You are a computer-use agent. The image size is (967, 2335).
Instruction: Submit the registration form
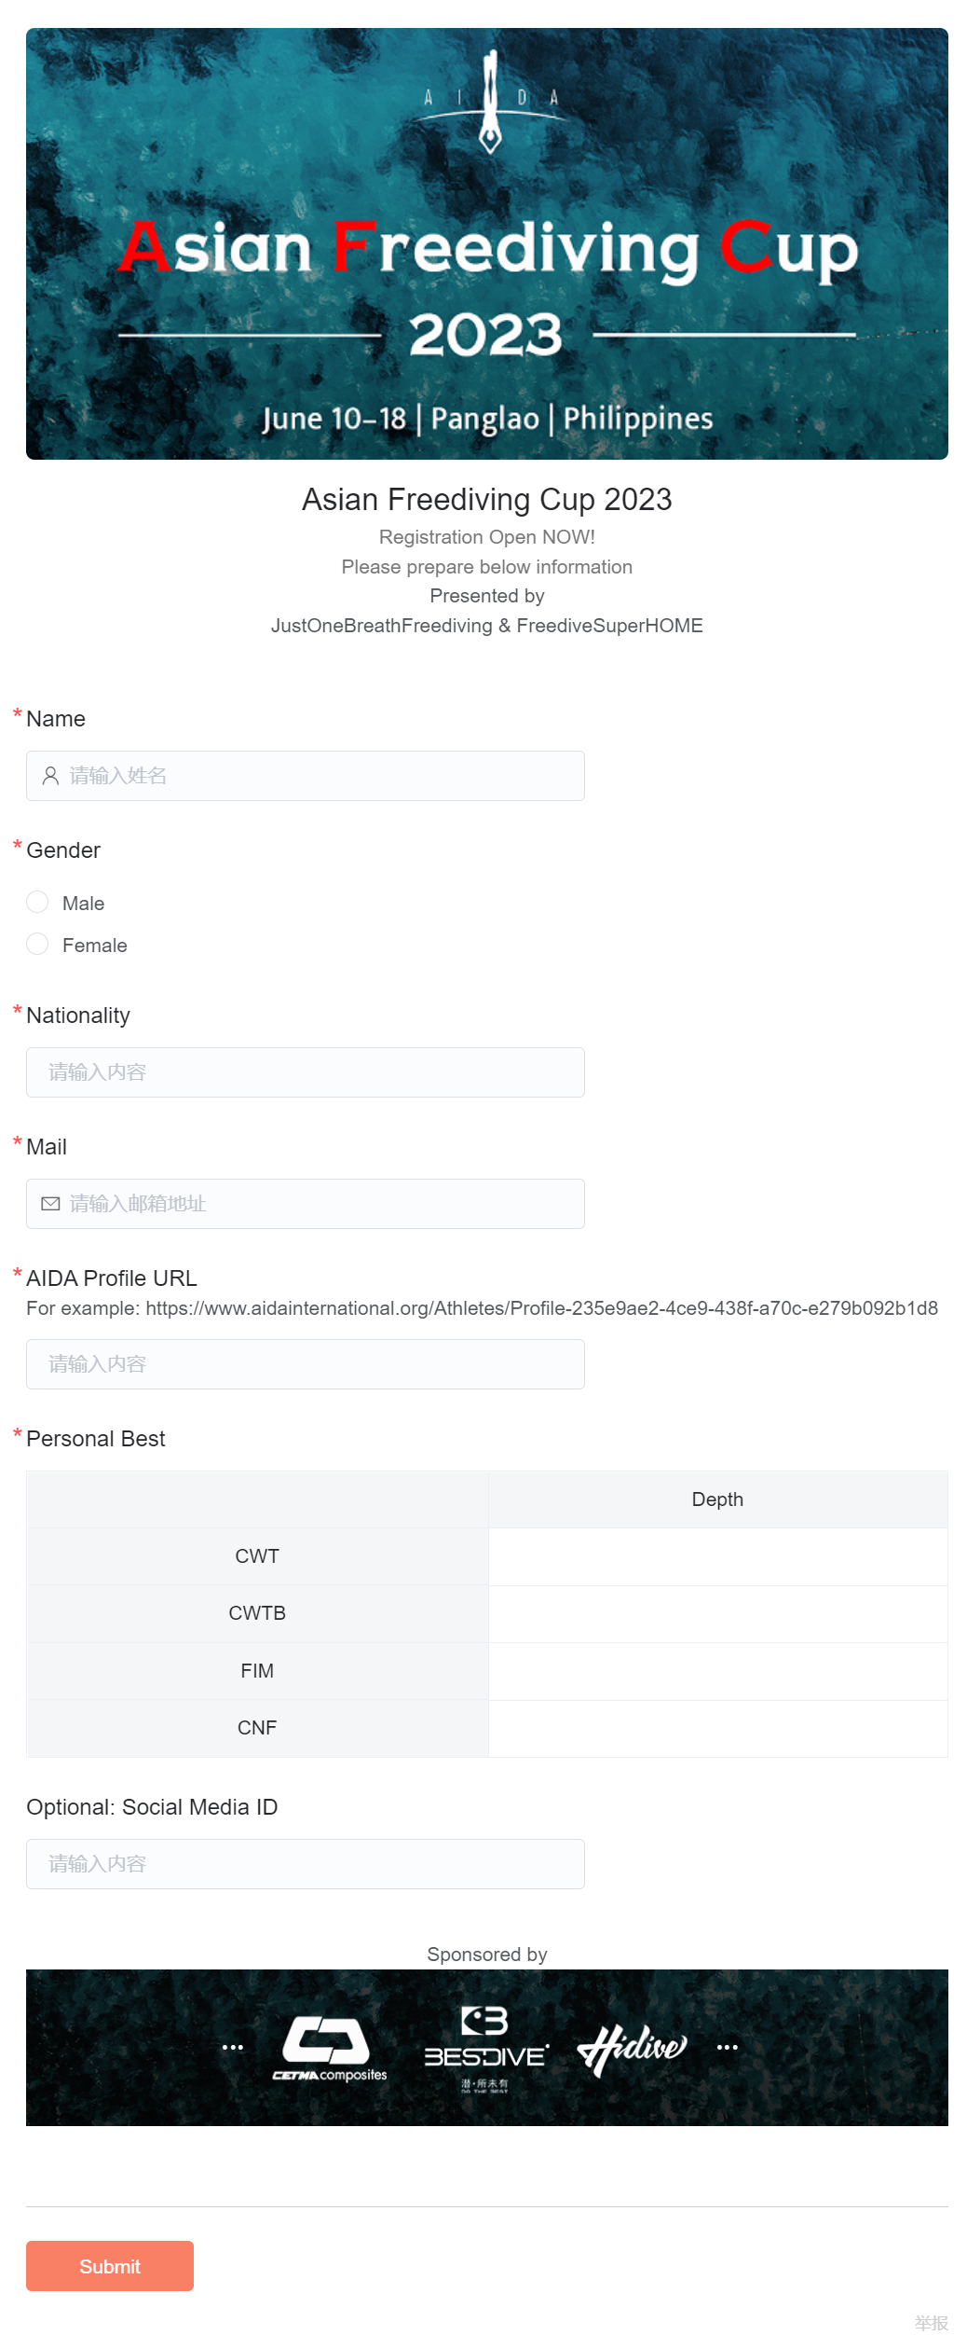coord(110,2266)
